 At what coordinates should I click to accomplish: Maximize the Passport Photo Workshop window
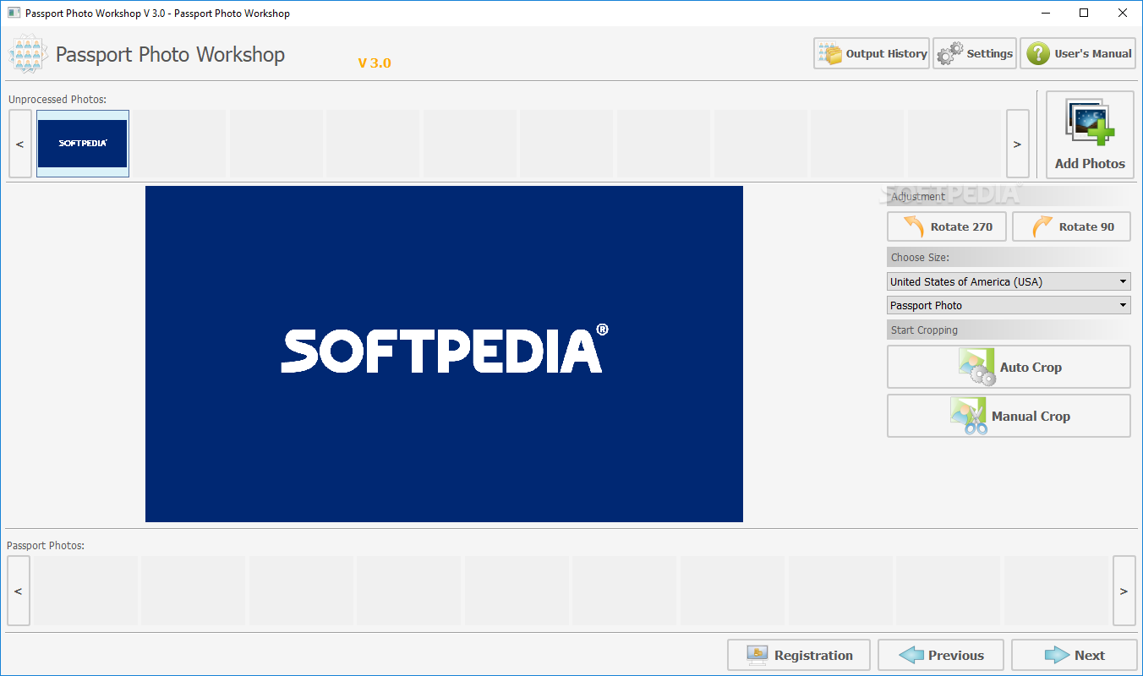click(1084, 13)
